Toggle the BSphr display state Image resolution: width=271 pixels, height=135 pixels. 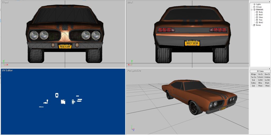pos(267,83)
